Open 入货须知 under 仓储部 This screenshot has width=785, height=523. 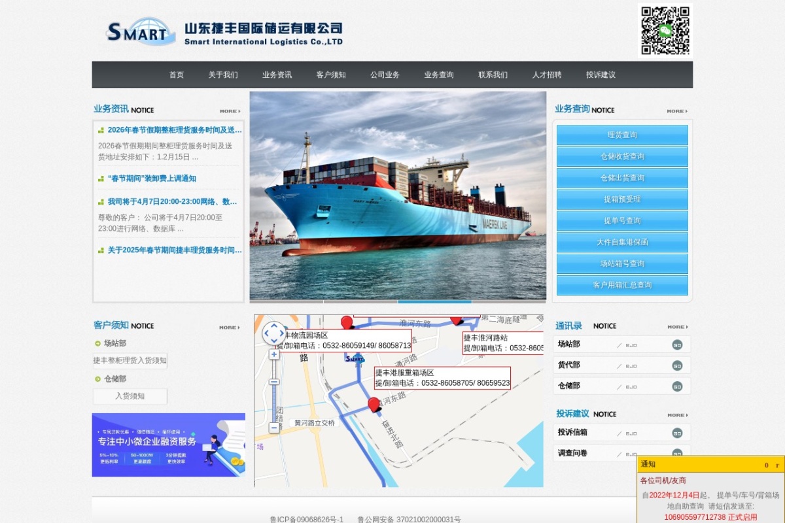point(130,396)
